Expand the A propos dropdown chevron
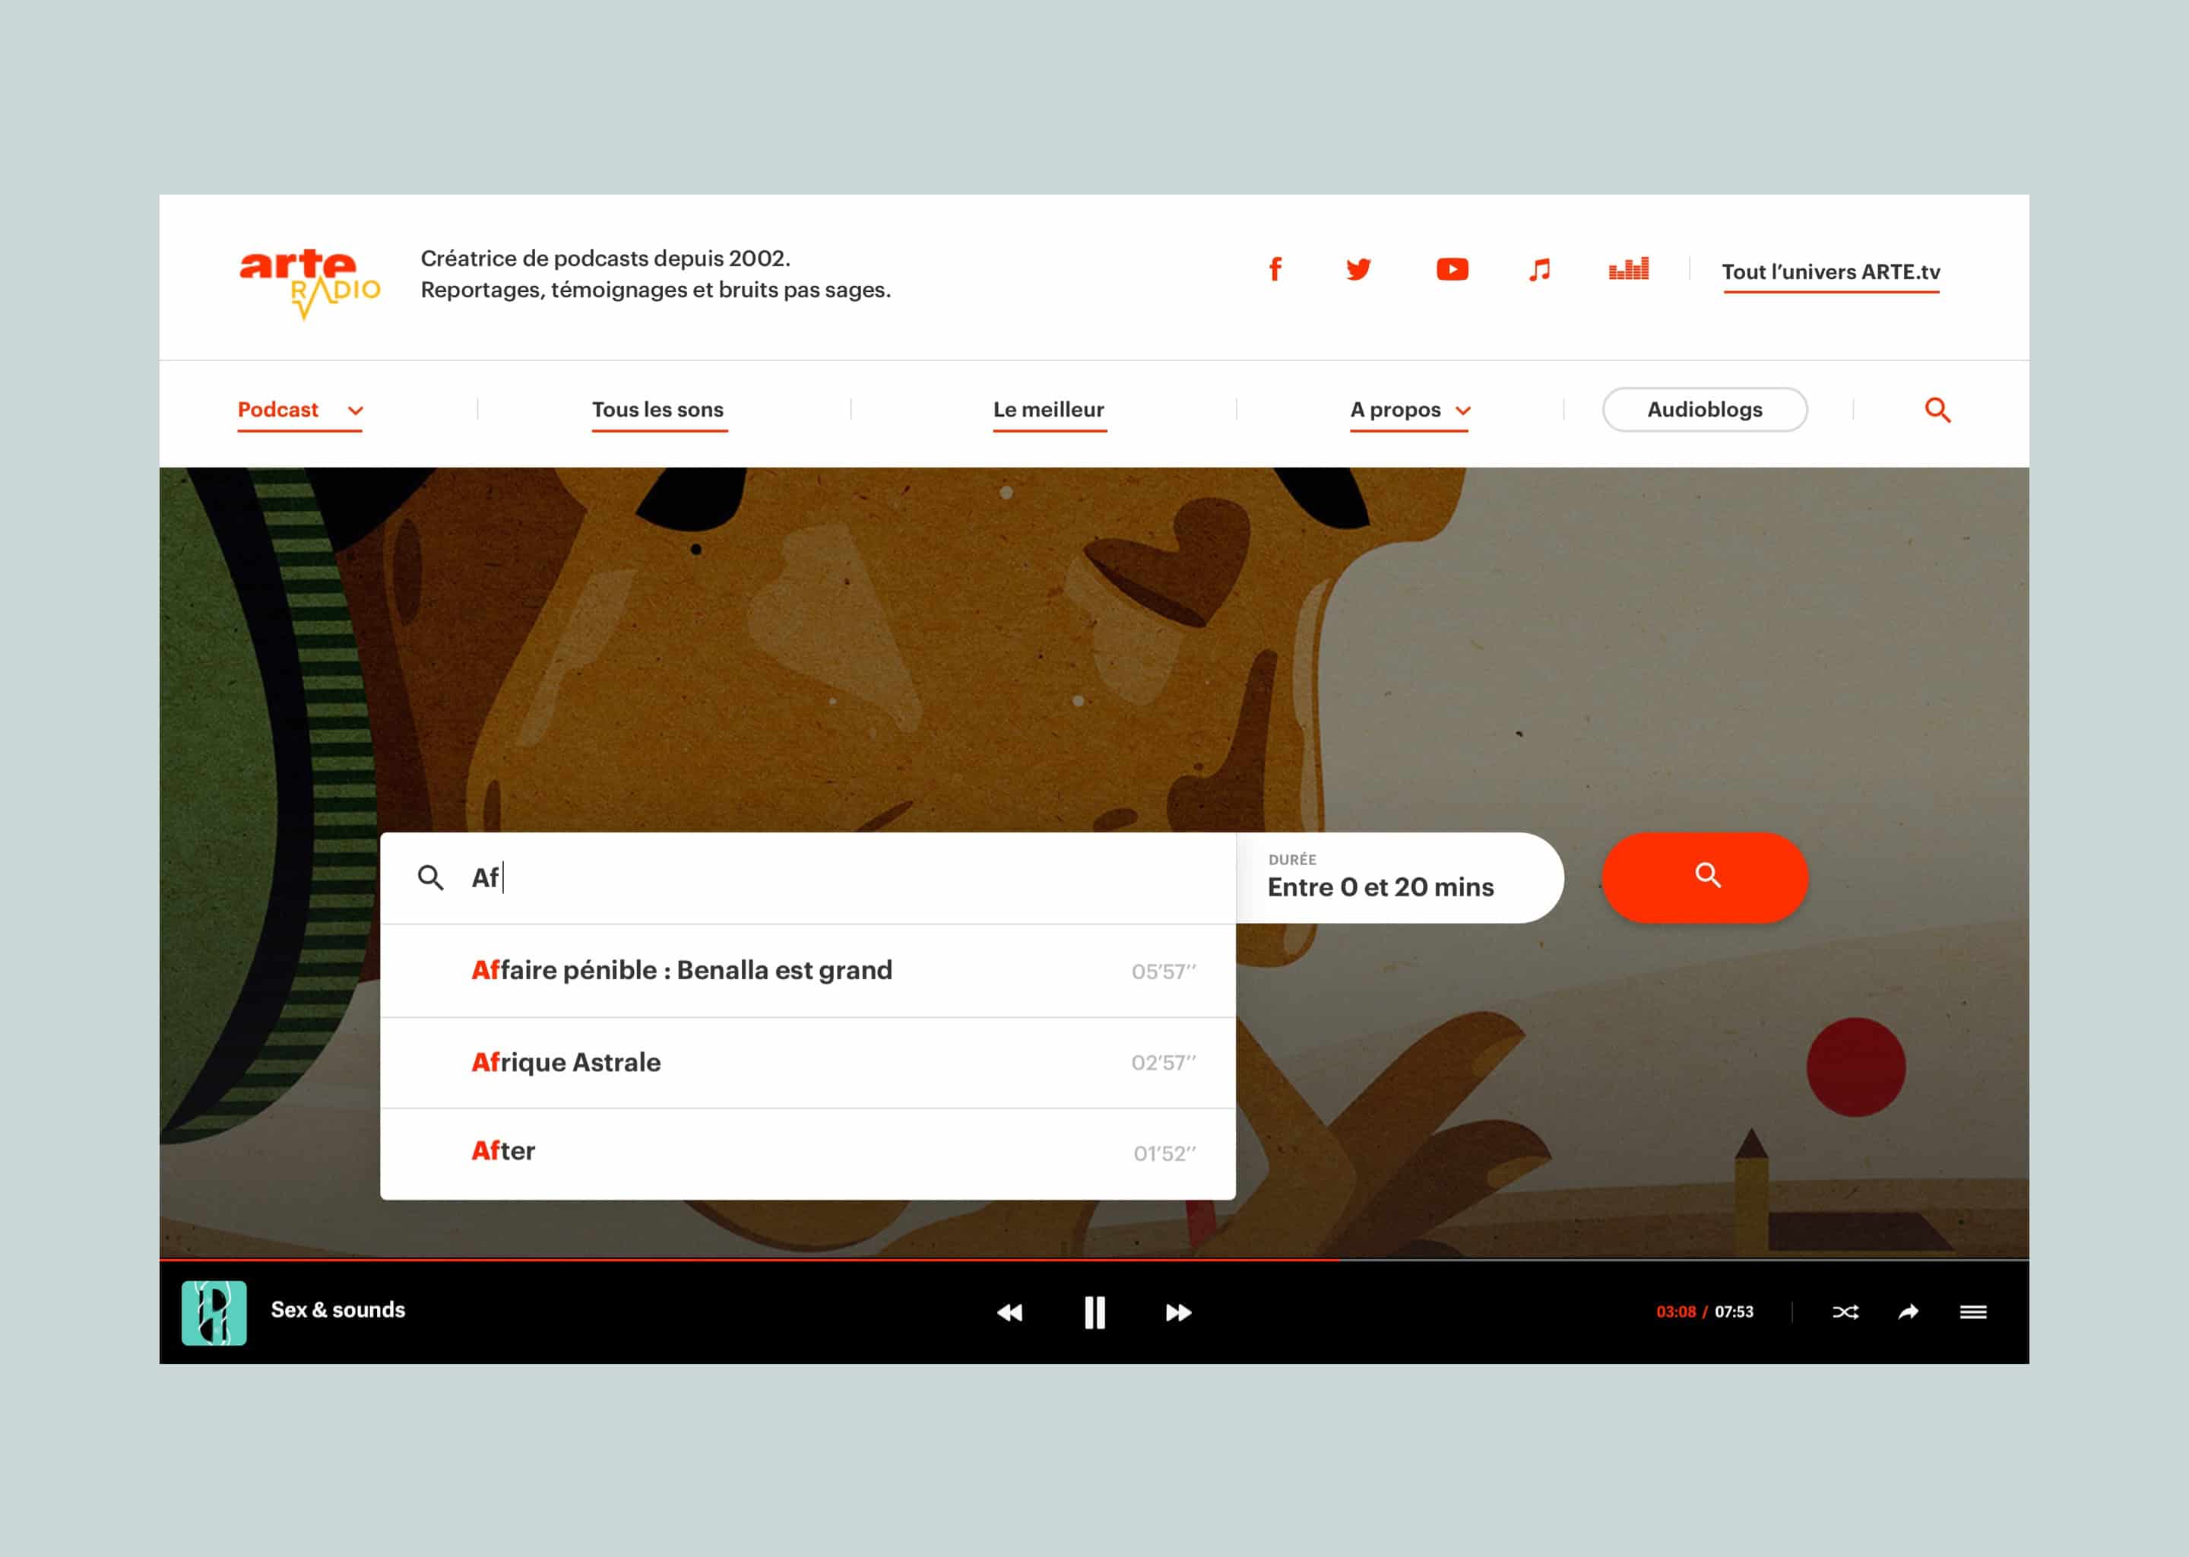The height and width of the screenshot is (1557, 2189). point(1462,411)
